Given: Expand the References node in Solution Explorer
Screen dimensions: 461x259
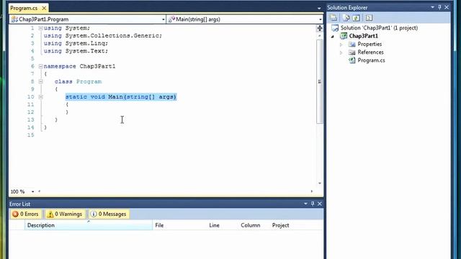Looking at the screenshot, I should tap(341, 53).
